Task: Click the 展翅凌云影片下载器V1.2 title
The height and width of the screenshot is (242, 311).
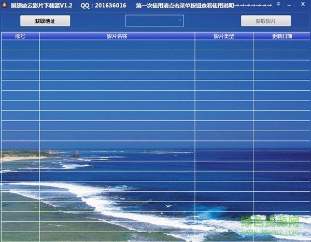Action: click(41, 5)
